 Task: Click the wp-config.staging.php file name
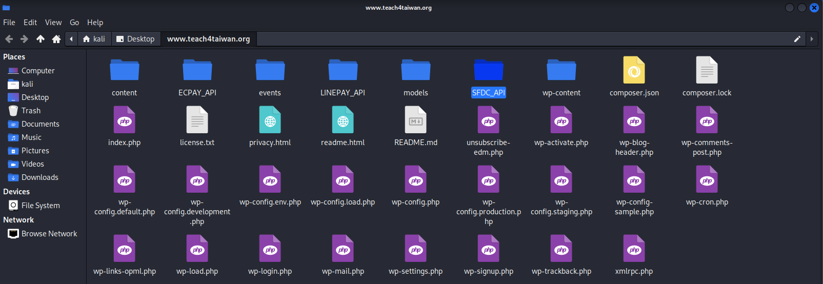pyautogui.click(x=561, y=207)
